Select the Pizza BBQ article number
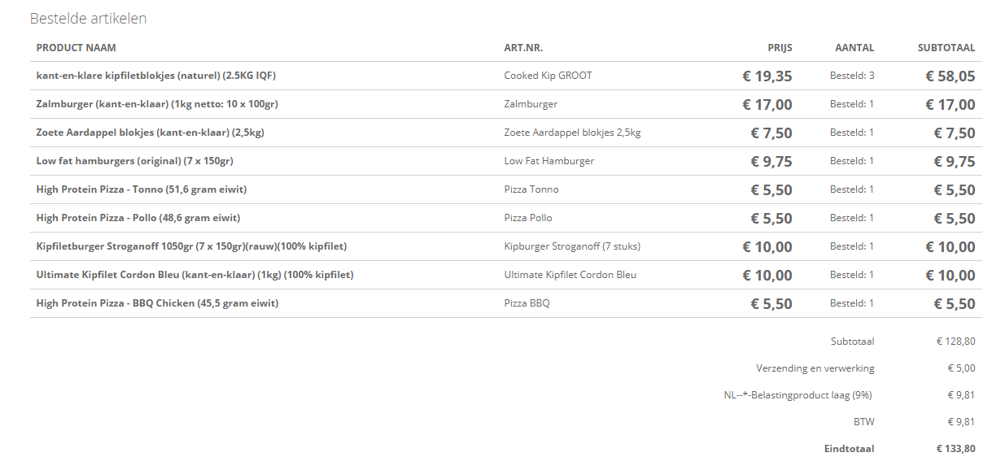The image size is (992, 470). (x=527, y=303)
